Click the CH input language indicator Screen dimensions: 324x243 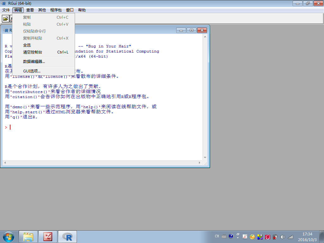[217, 236]
